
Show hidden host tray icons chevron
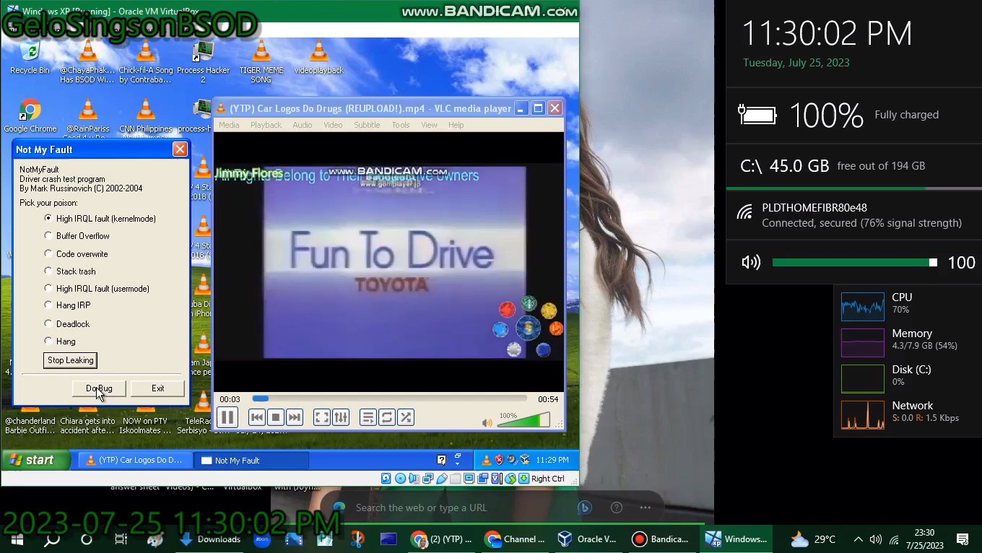(x=858, y=539)
